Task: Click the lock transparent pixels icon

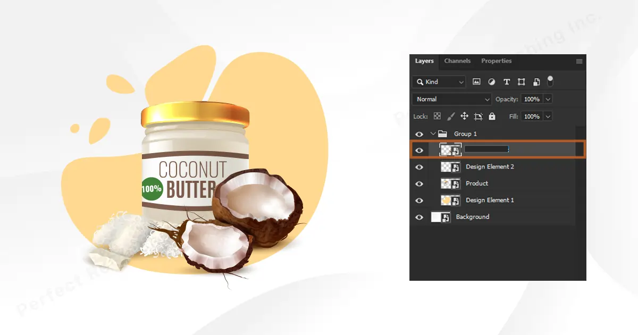Action: (438, 116)
